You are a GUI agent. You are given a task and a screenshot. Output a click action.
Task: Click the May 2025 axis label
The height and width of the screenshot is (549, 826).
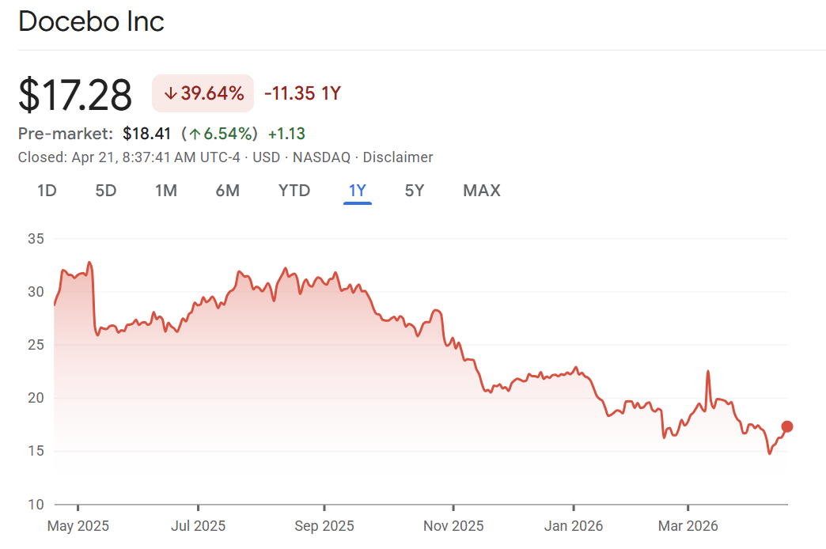click(78, 526)
